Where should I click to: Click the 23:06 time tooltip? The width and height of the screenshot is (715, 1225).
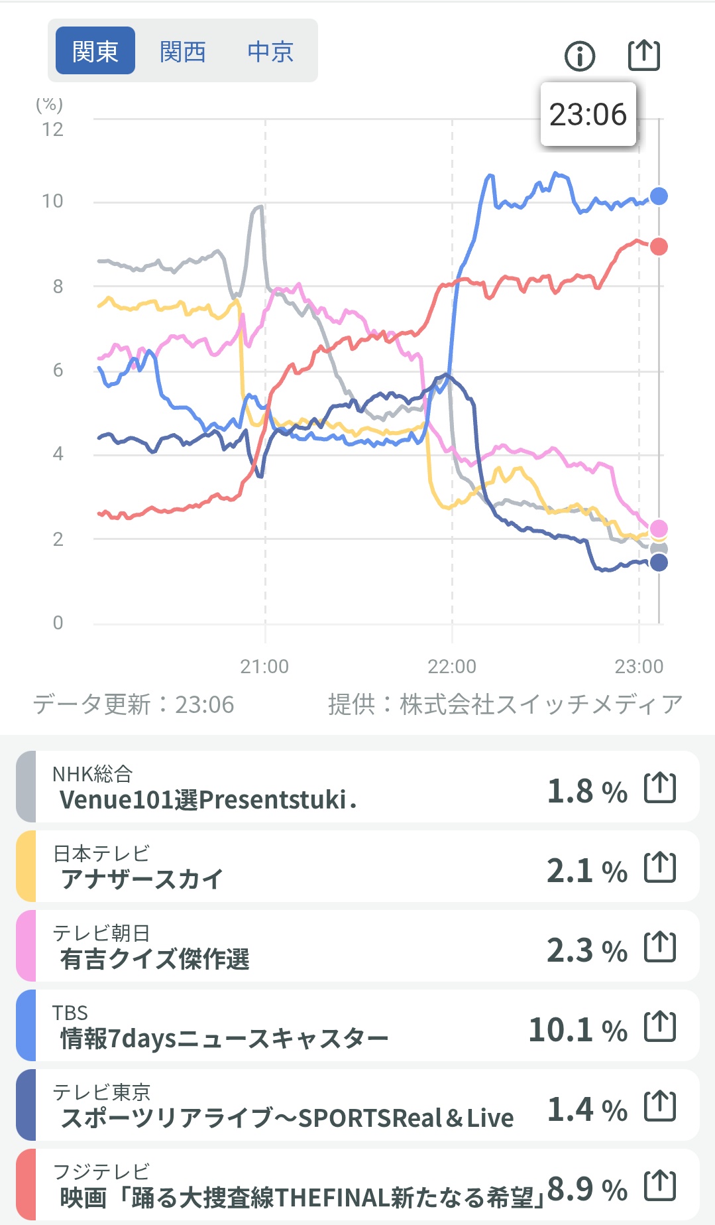coord(588,114)
